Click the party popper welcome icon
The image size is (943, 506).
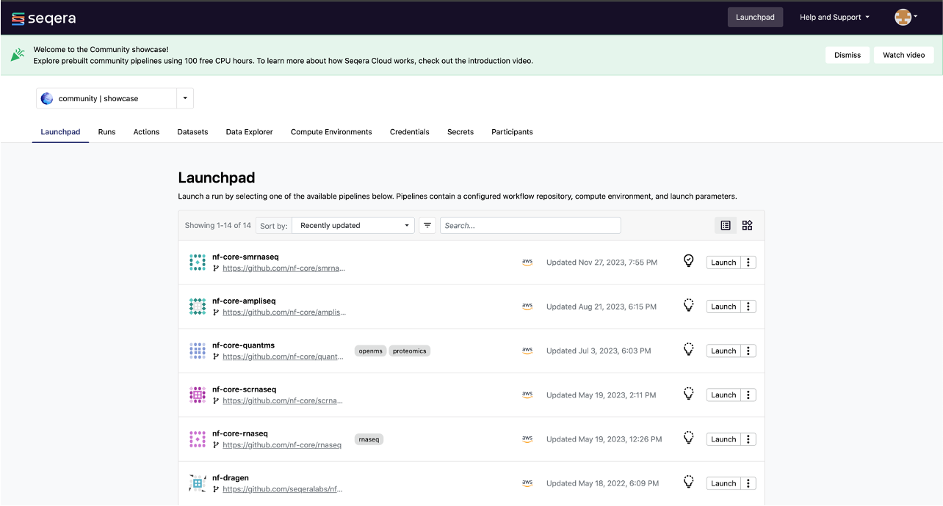18,55
